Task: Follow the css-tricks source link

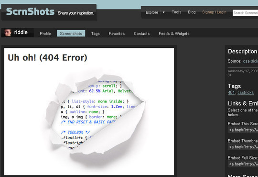Action: tap(250, 61)
